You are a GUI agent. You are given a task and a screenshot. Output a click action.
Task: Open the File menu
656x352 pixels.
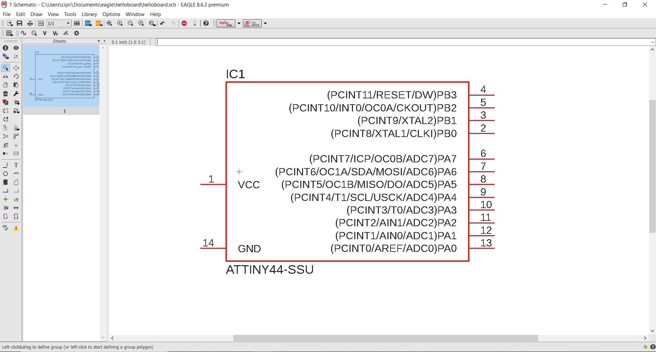pyautogui.click(x=6, y=14)
